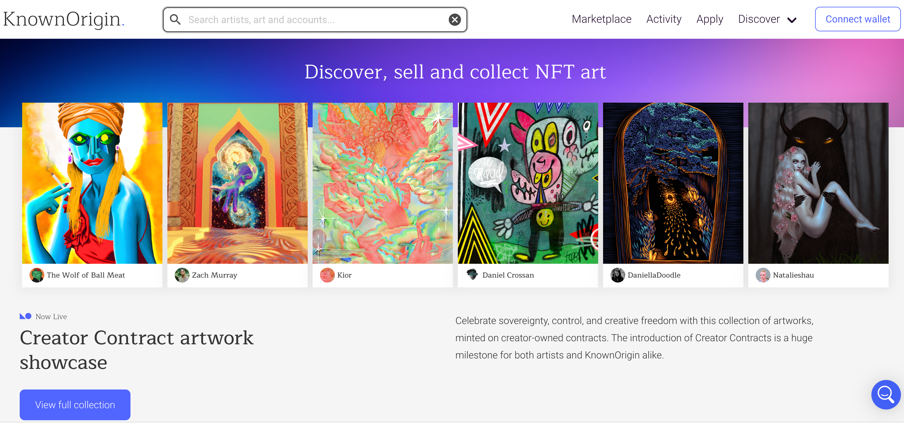Click the Now Live label
Image resolution: width=904 pixels, height=423 pixels.
pyautogui.click(x=51, y=316)
